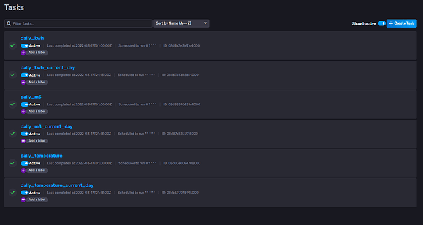This screenshot has height=225, width=423.
Task: Click the purple add-label icon under daily_kwh
Action: [x=23, y=53]
